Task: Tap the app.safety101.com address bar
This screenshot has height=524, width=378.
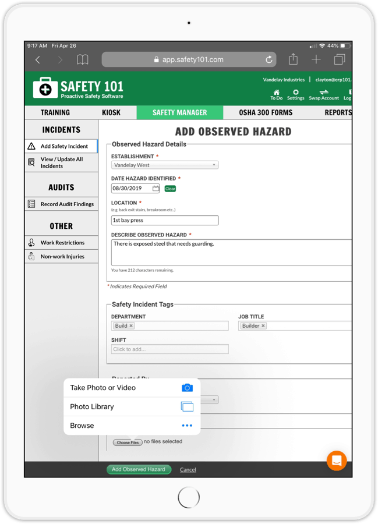Action: coord(189,59)
